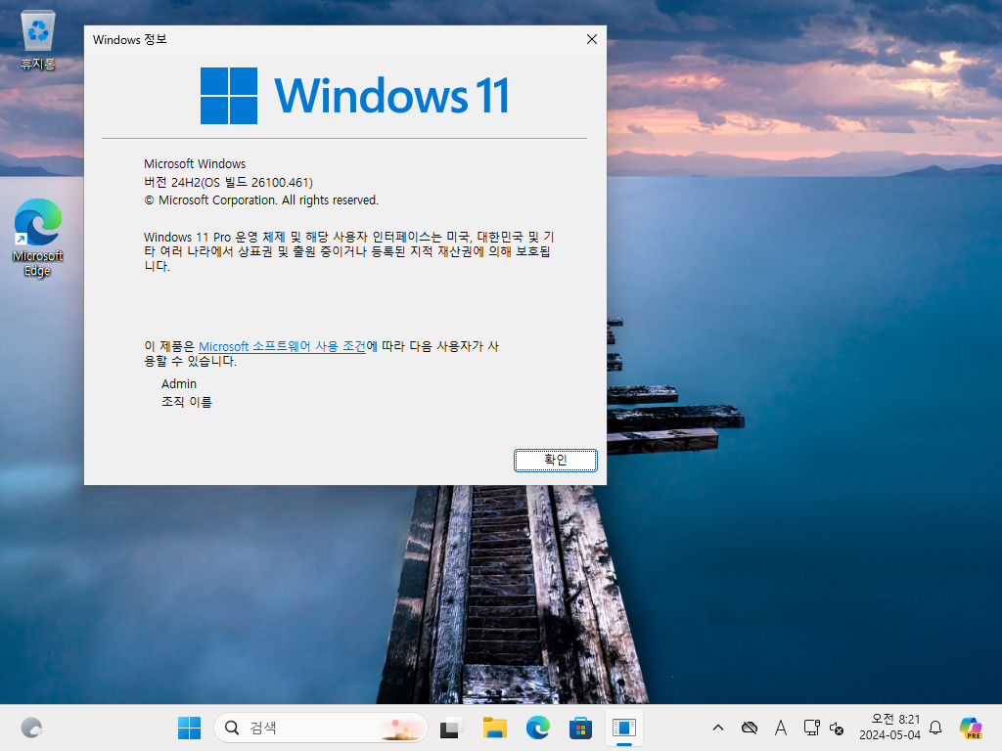Image resolution: width=1002 pixels, height=751 pixels.
Task: Open Microsoft Edge from the taskbar
Action: coord(537,728)
